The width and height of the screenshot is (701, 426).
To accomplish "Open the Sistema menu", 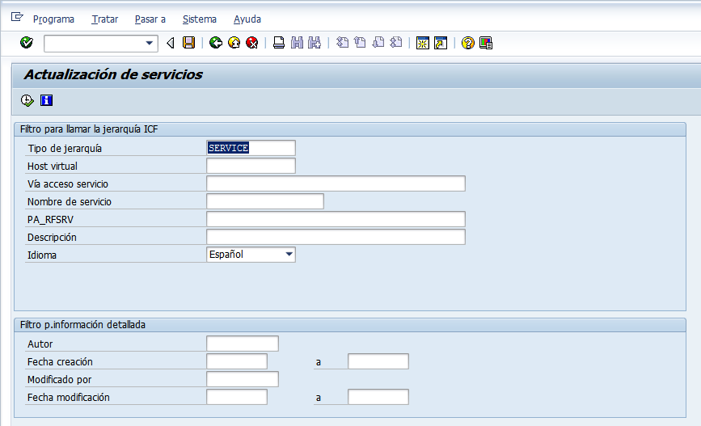I will (200, 19).
